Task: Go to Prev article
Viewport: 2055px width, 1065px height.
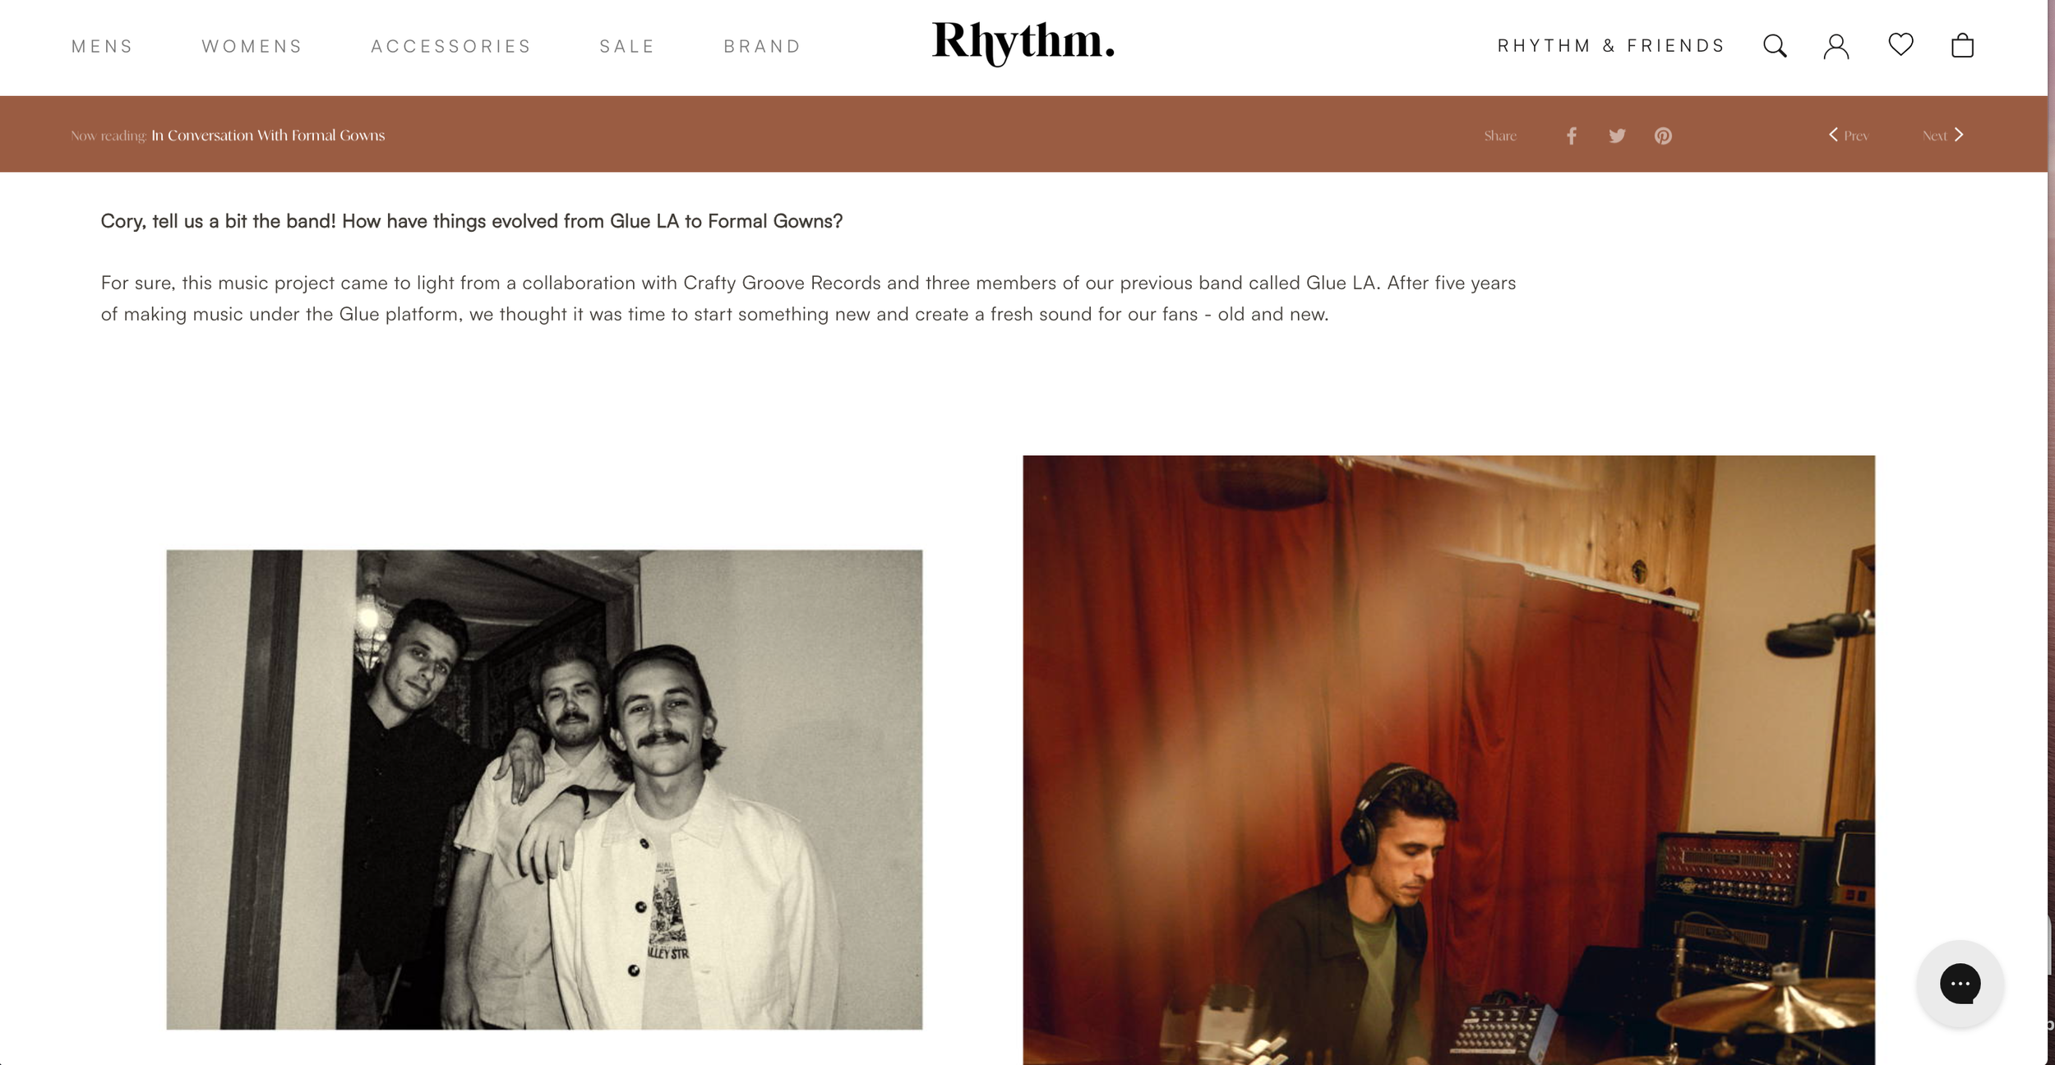Action: coord(1848,135)
